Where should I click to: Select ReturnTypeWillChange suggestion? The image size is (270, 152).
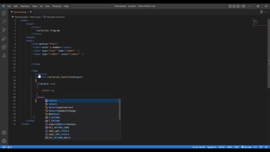coord(82,111)
